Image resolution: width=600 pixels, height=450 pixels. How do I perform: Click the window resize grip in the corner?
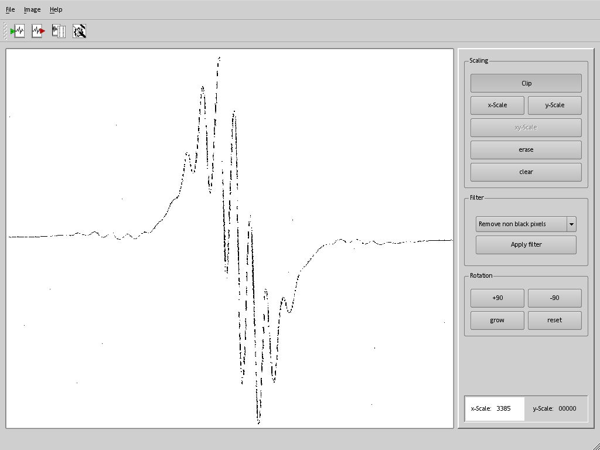coord(595,446)
